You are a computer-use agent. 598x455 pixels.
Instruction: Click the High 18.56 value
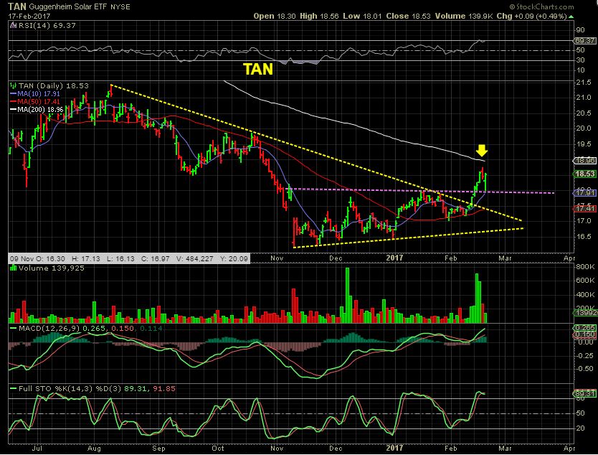pyautogui.click(x=319, y=16)
